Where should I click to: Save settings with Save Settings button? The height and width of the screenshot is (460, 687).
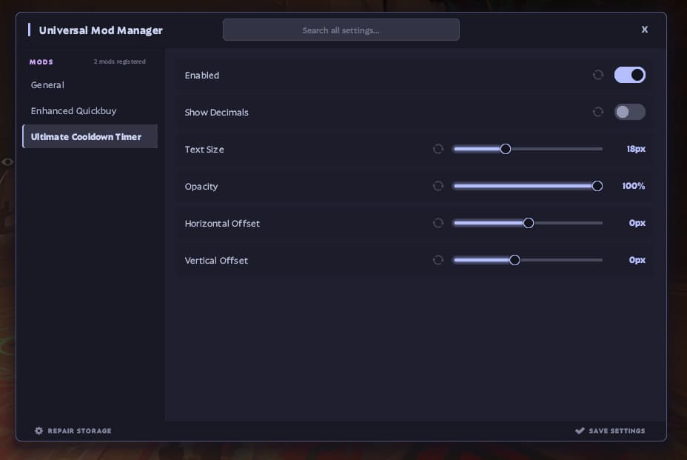tap(610, 430)
